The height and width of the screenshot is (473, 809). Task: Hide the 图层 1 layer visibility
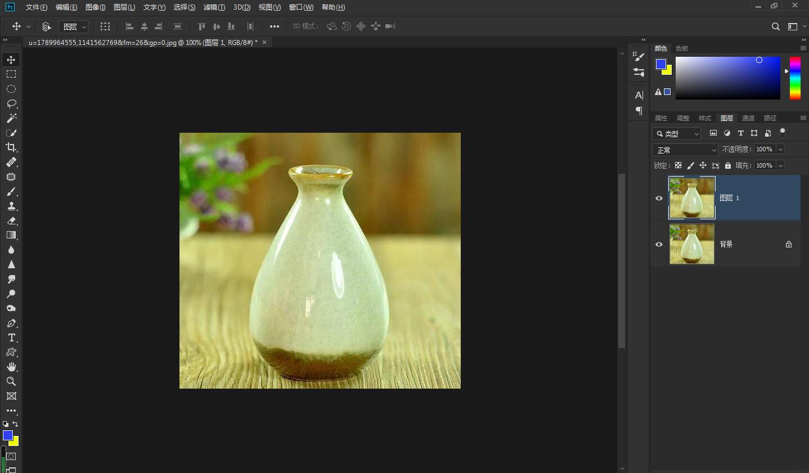click(x=659, y=198)
